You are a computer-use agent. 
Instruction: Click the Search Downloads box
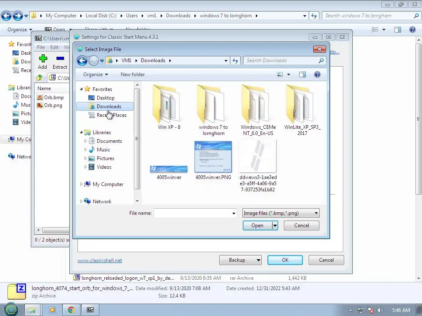tap(281, 61)
